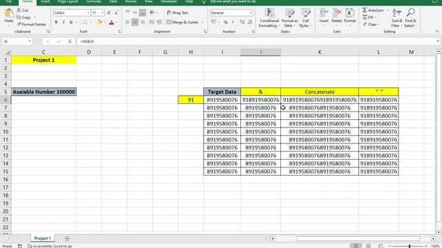Image resolution: width=442 pixels, height=248 pixels.
Task: Click the Accounting Number Format icon
Action: pos(213,22)
